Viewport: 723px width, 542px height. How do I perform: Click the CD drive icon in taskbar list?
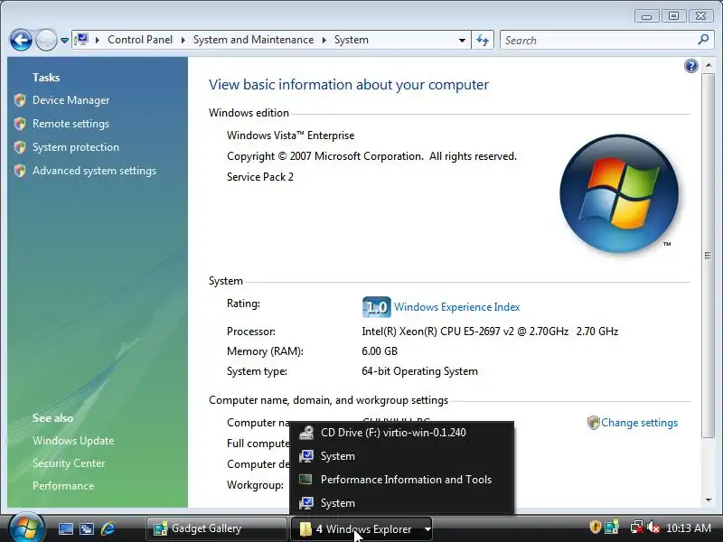coord(306,433)
